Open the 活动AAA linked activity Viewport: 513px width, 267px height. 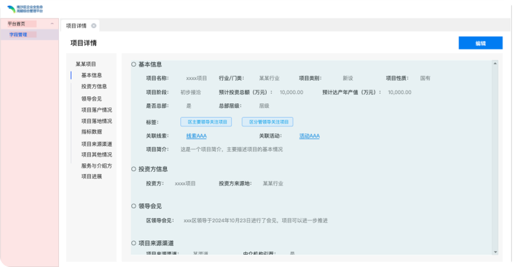pyautogui.click(x=310, y=136)
